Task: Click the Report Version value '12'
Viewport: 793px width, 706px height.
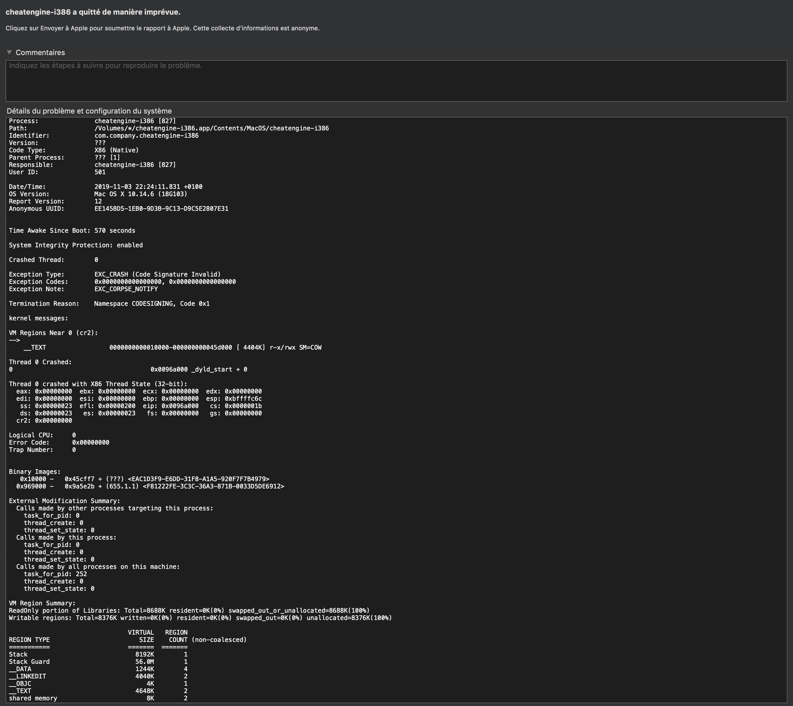Action: click(x=98, y=202)
